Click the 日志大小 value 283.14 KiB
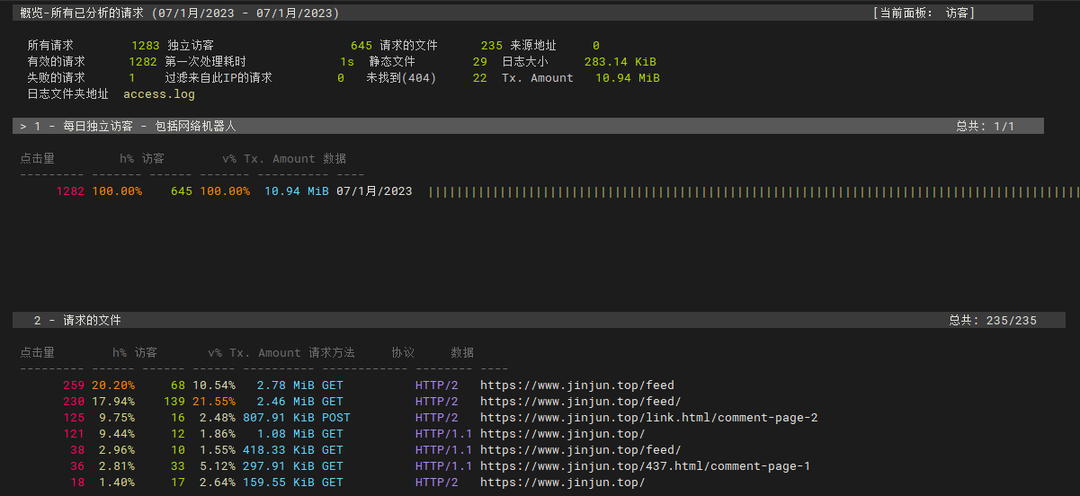1080x496 pixels. 620,62
